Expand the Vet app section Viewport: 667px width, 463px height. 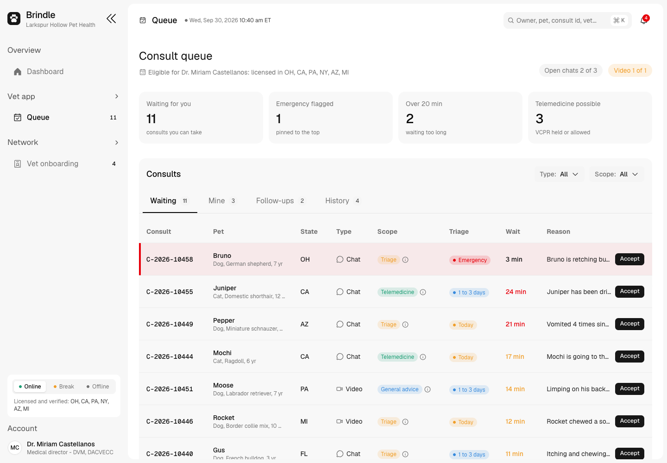tap(63, 96)
